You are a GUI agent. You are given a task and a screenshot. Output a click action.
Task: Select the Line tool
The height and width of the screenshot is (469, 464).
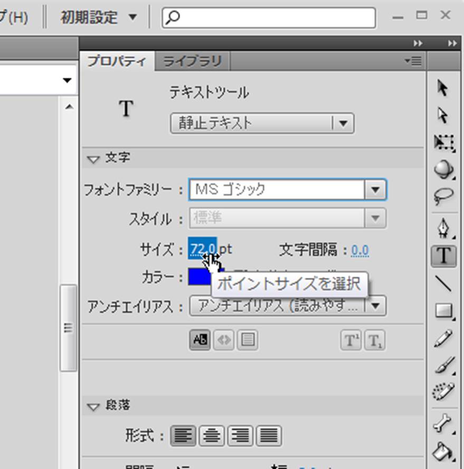point(443,284)
